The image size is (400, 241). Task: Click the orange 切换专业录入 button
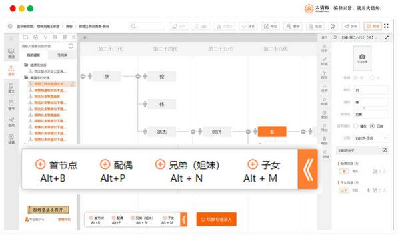[216, 219]
